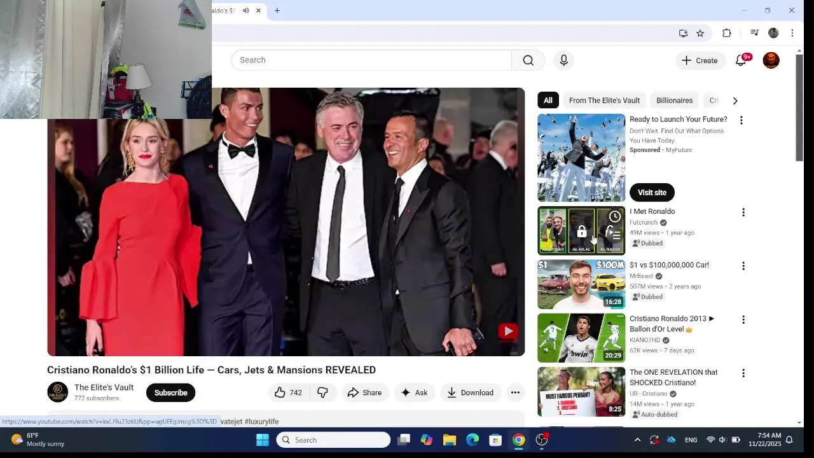Open Windows Start menu

pos(262,440)
